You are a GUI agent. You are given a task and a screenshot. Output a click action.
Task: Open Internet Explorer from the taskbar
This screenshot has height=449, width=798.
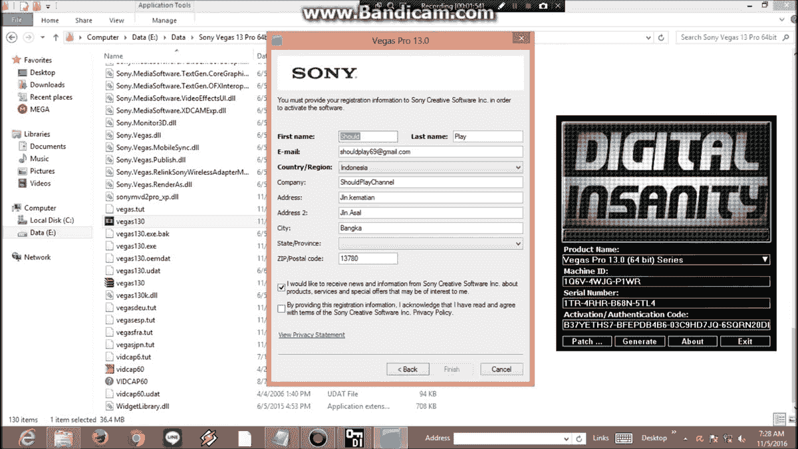pos(27,437)
